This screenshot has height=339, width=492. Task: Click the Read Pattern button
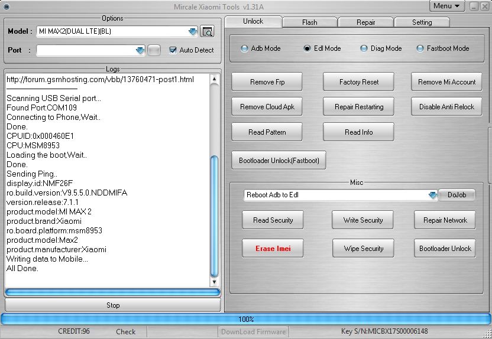click(x=267, y=132)
